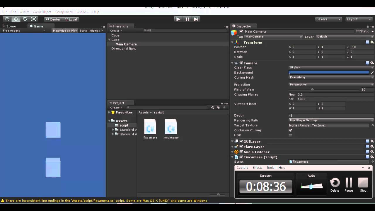Disable the Flare Layer checkbox

pyautogui.click(x=241, y=147)
